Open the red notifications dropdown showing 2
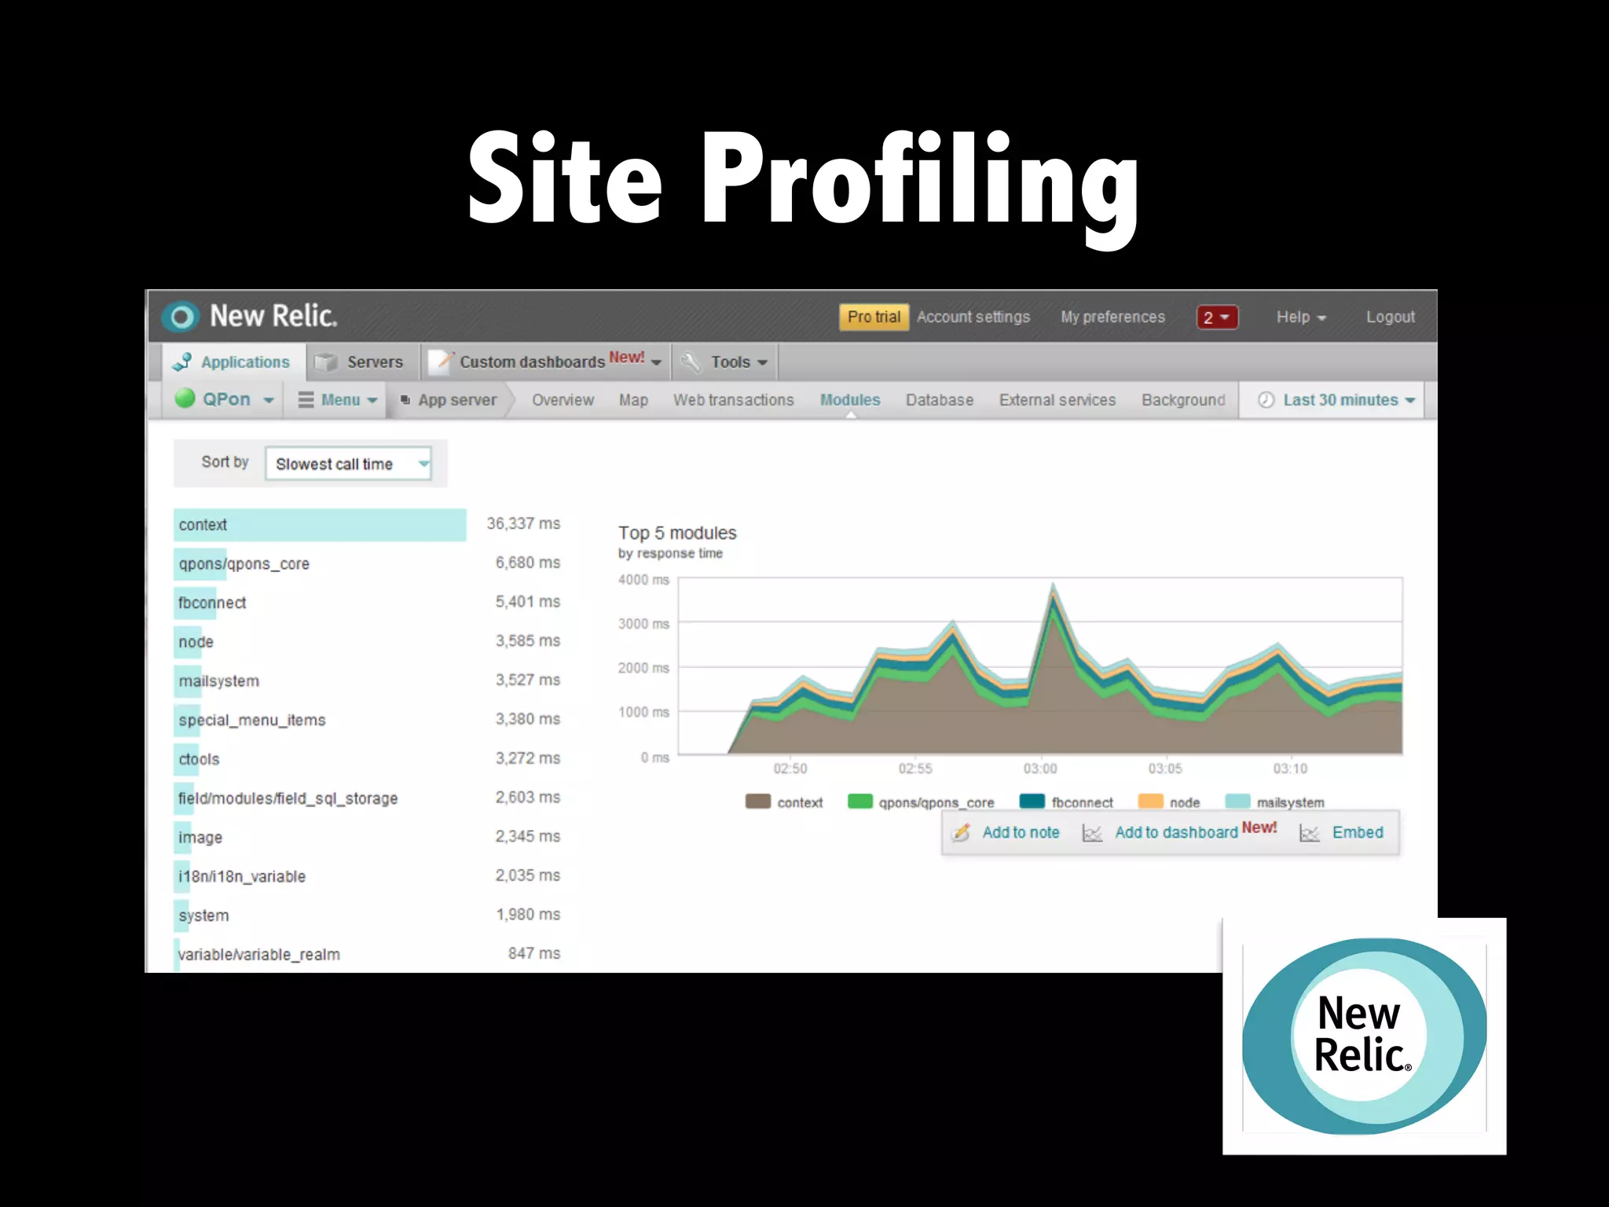Screen dimensions: 1609x1207 pyautogui.click(x=1217, y=317)
